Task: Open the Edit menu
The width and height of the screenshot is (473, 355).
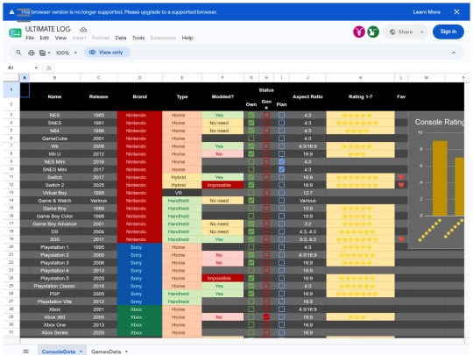Action: pos(45,38)
